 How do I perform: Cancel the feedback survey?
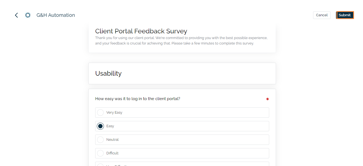pyautogui.click(x=322, y=15)
